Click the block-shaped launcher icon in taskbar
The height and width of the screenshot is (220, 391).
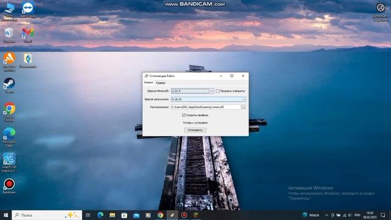[x=196, y=215]
